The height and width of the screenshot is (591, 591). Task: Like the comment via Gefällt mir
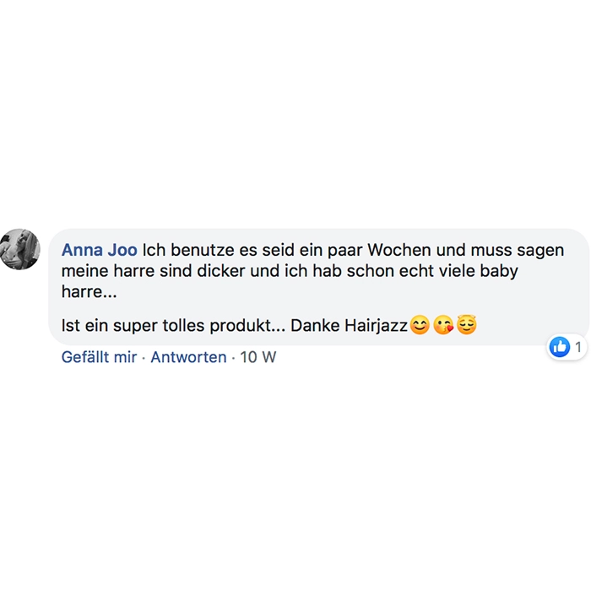[x=99, y=357]
